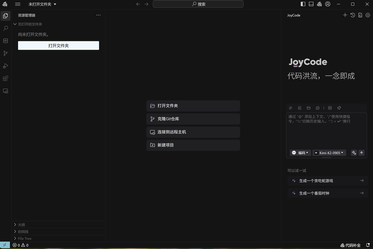Expand the 时间线 section
The height and width of the screenshot is (249, 373).
(23, 231)
